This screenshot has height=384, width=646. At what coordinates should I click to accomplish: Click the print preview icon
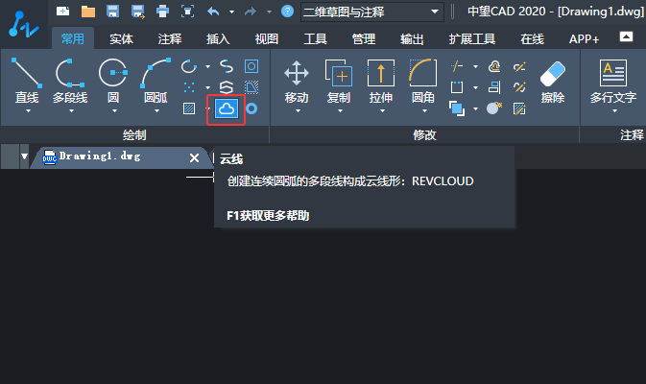click(x=187, y=12)
